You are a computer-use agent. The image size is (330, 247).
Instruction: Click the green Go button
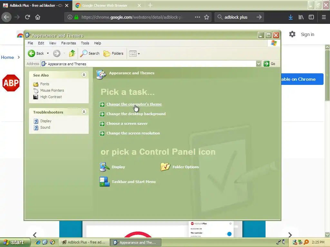click(x=269, y=64)
